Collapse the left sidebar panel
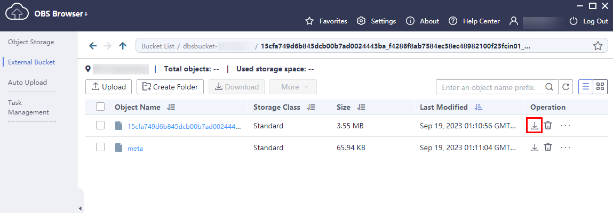This screenshot has height=213, width=613. pyautogui.click(x=81, y=208)
